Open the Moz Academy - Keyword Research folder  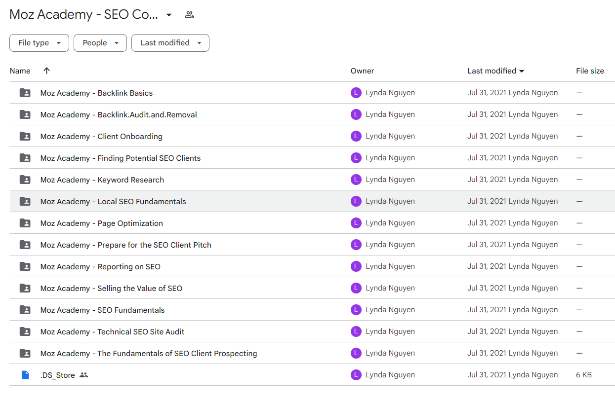tap(102, 180)
